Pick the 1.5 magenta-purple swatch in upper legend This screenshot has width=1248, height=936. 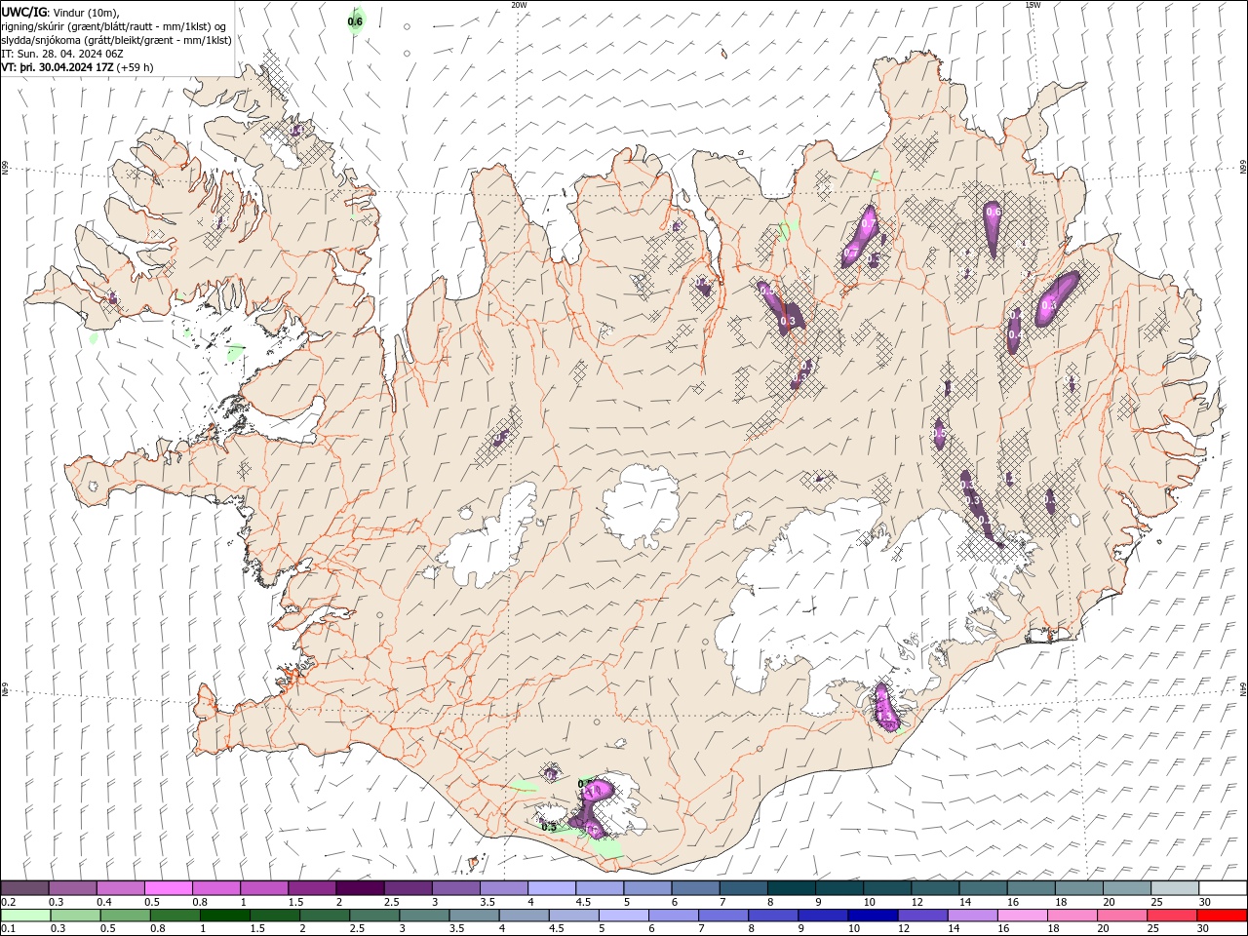(x=311, y=888)
